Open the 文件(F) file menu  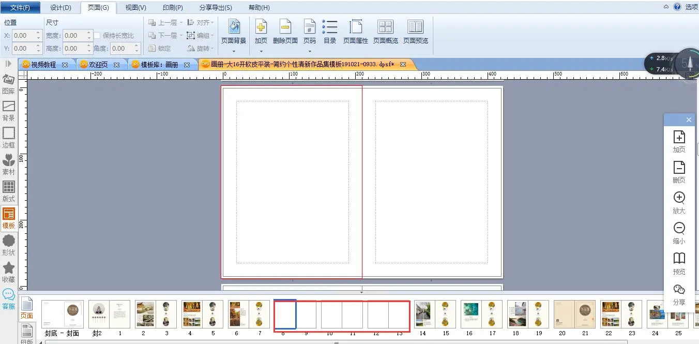pos(20,7)
